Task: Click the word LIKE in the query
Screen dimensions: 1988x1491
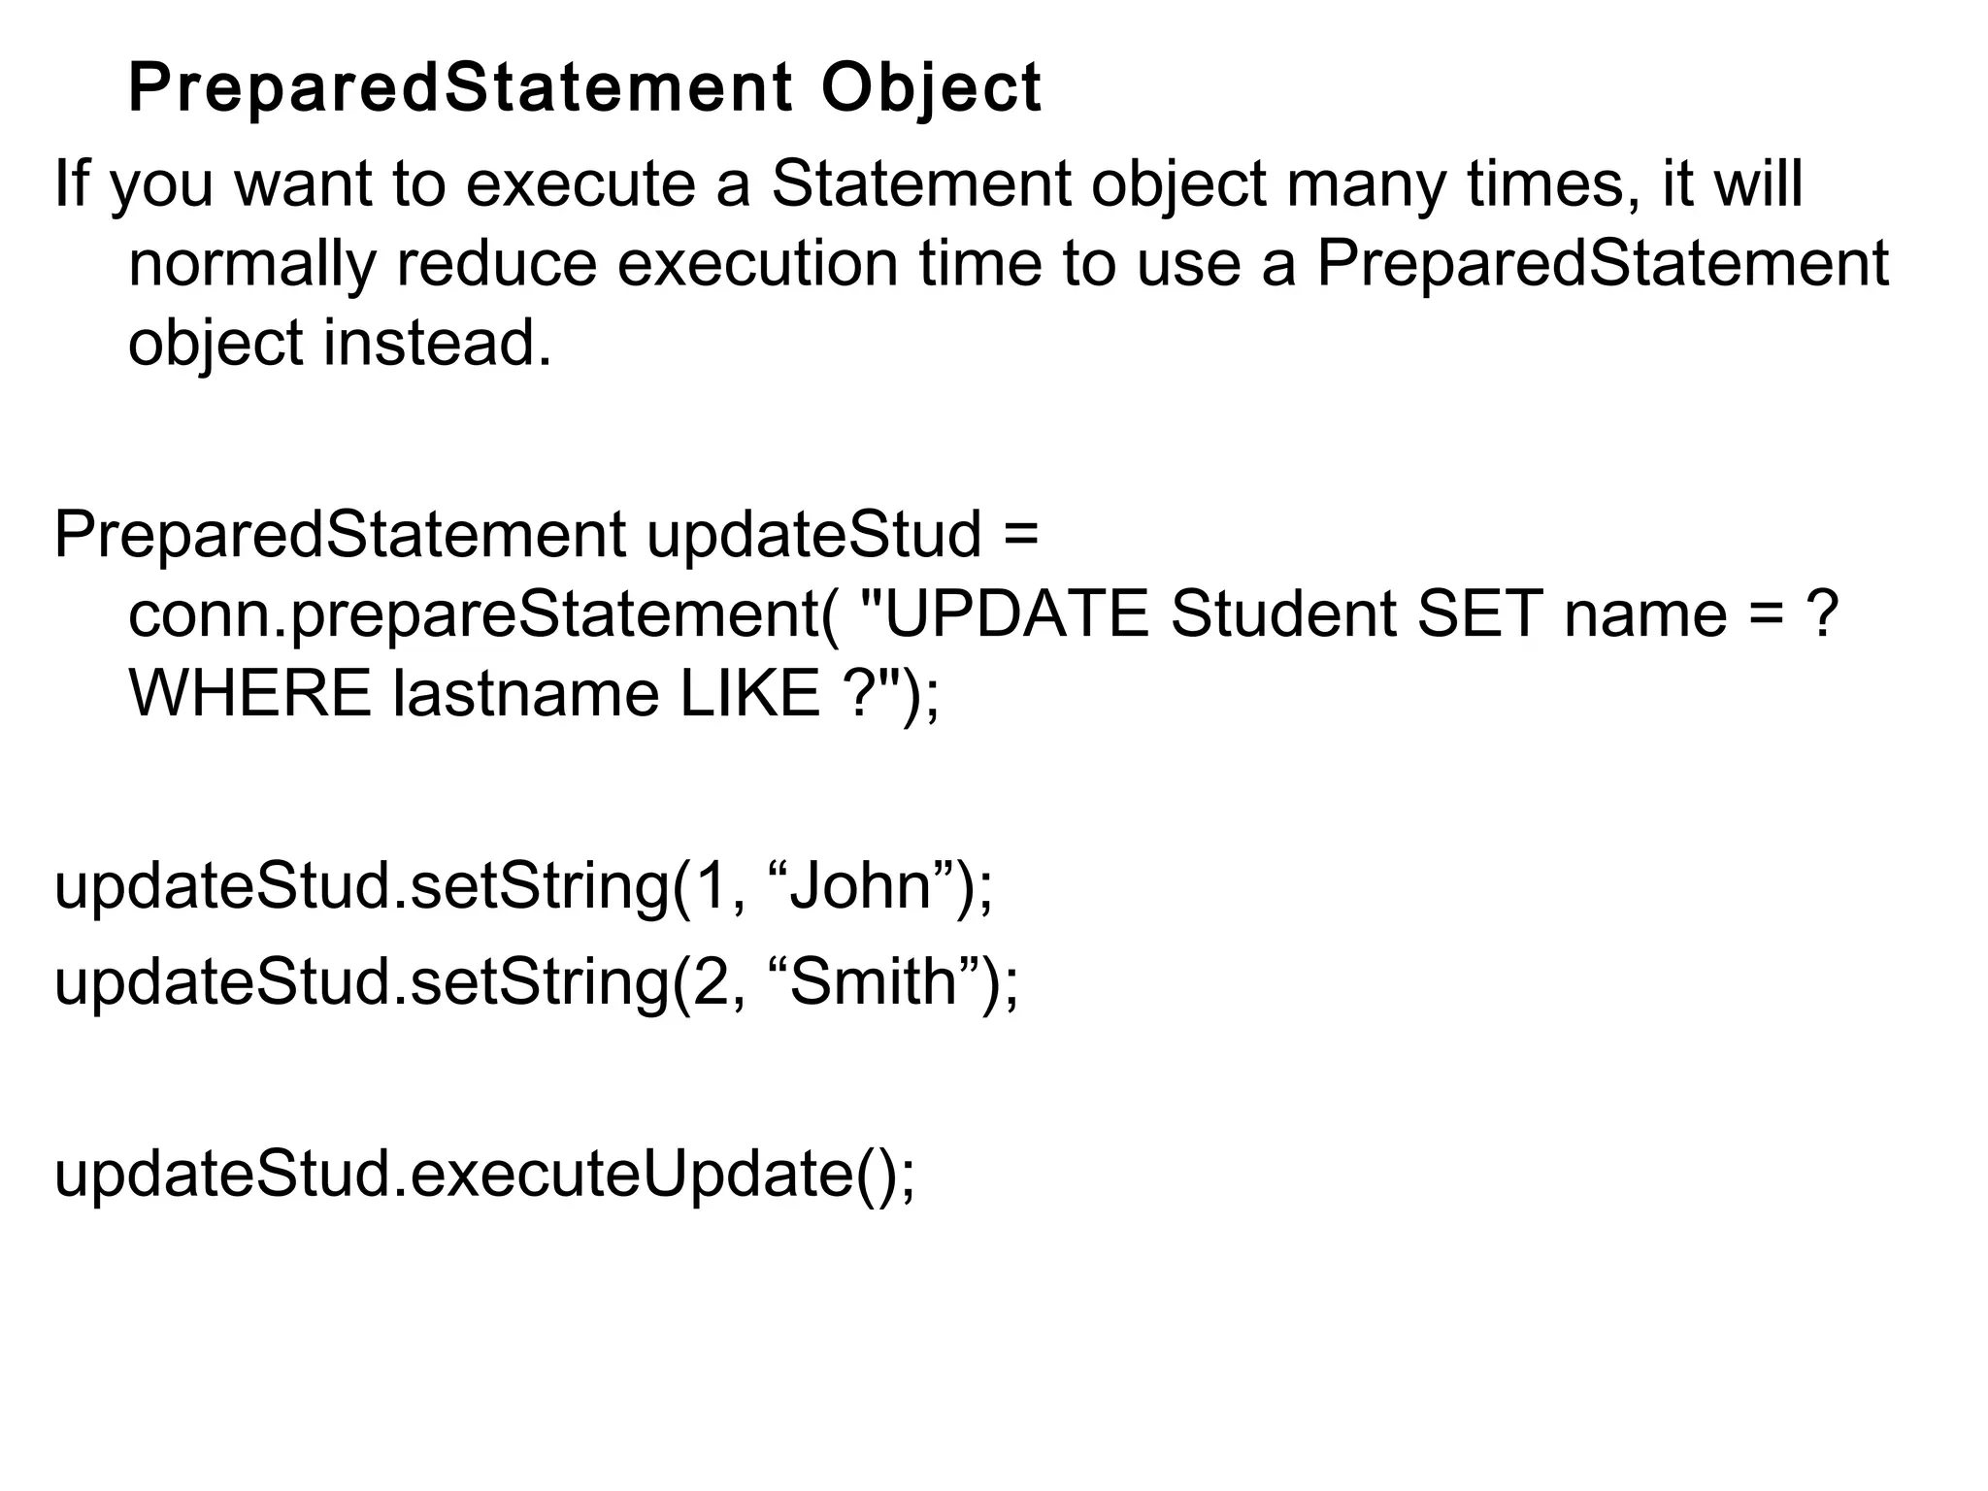Action: point(750,694)
